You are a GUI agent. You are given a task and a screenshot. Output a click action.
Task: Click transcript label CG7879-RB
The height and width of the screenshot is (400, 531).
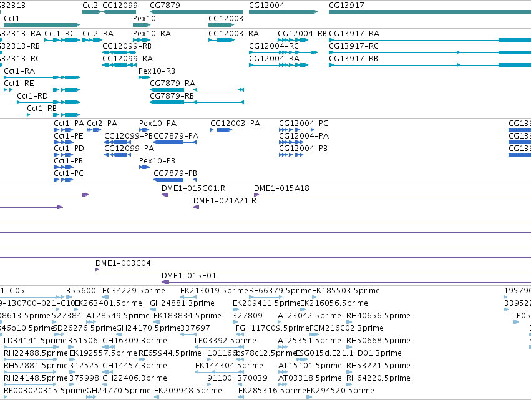pos(172,96)
